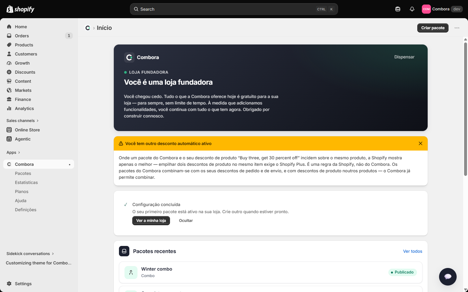Open Pacotes in Combora submenu

pyautogui.click(x=23, y=173)
